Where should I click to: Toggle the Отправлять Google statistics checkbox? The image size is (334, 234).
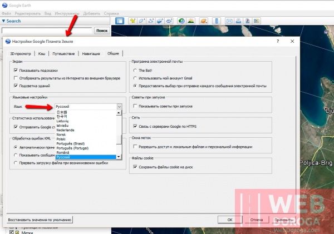pos(16,127)
